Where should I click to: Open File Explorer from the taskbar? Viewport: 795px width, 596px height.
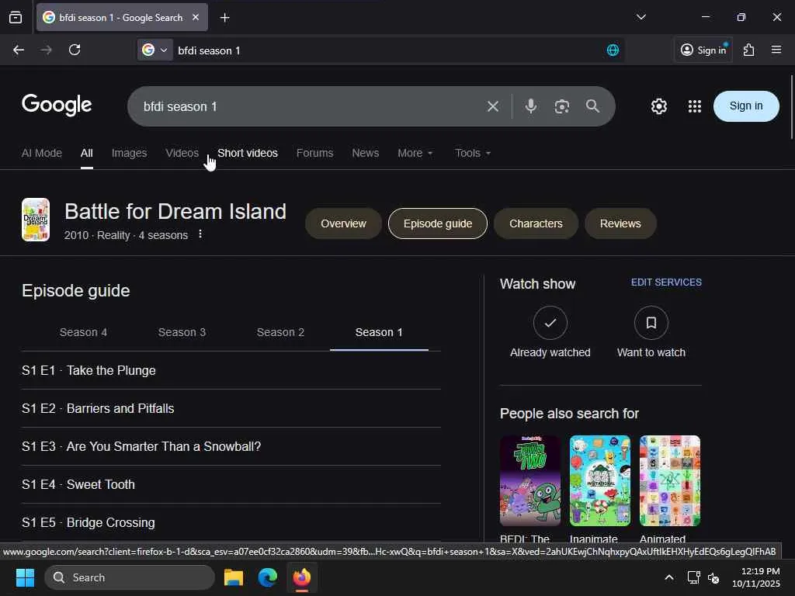click(234, 577)
